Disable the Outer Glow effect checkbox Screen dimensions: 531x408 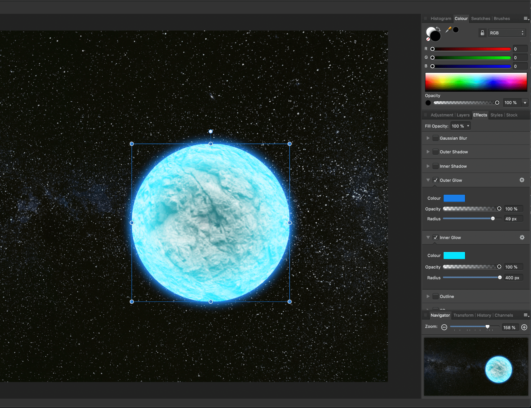(x=435, y=180)
